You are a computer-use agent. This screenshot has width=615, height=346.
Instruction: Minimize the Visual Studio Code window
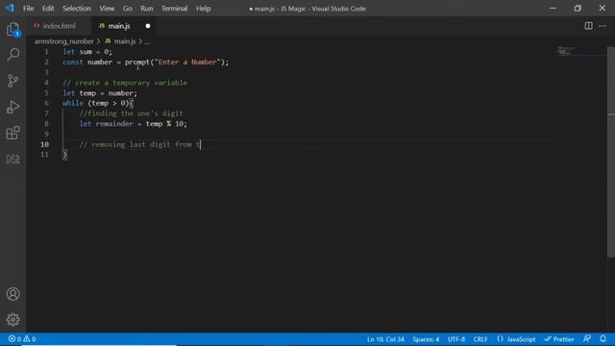[x=553, y=9]
